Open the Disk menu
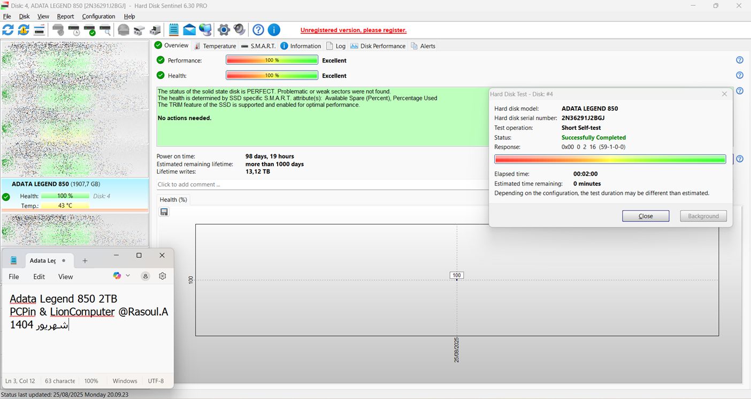751x399 pixels. (24, 17)
